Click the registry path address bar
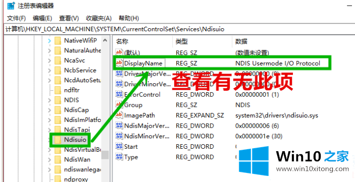Screen dimensions: 355x182 tap(179, 29)
